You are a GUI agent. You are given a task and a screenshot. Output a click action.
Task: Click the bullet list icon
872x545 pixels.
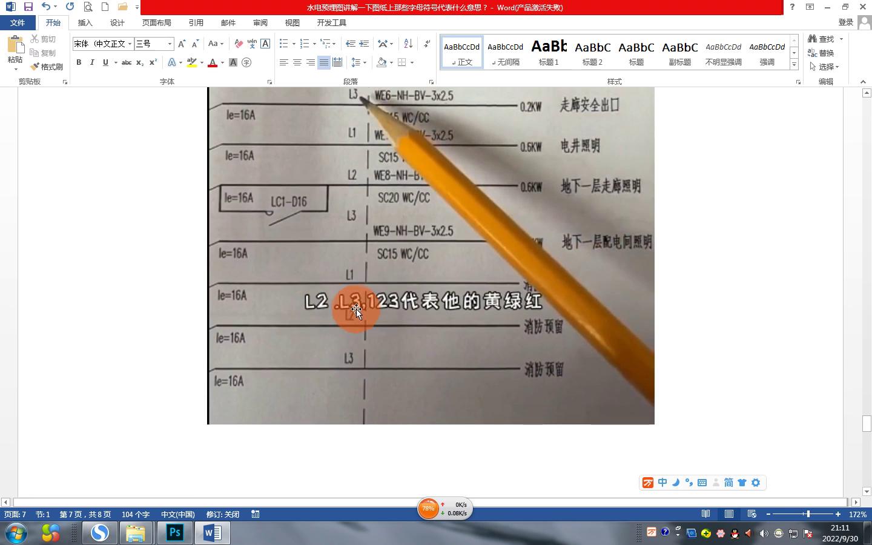coord(283,44)
